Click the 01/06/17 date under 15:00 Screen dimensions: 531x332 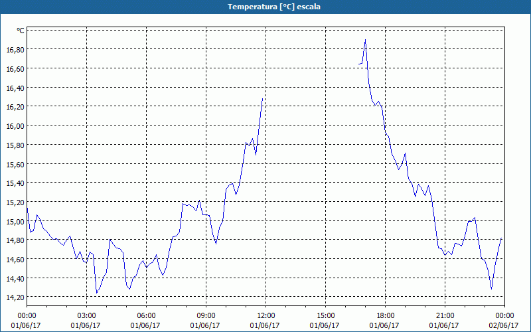[x=324, y=325]
